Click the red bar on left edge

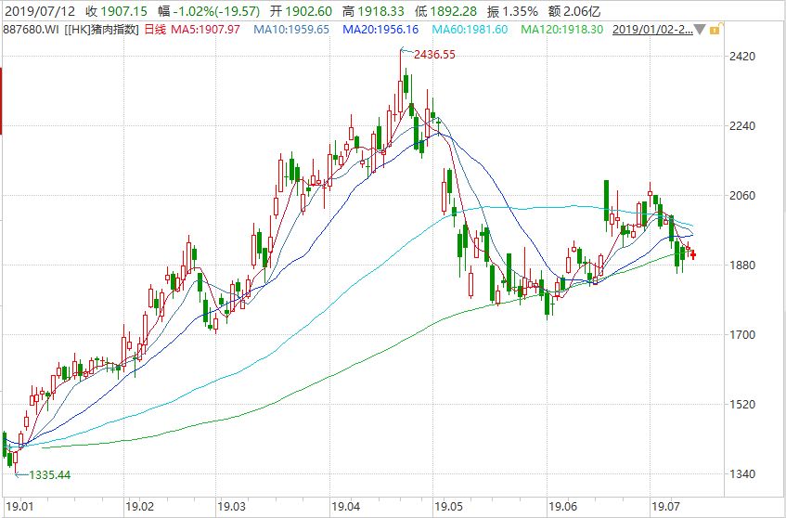click(x=2, y=108)
